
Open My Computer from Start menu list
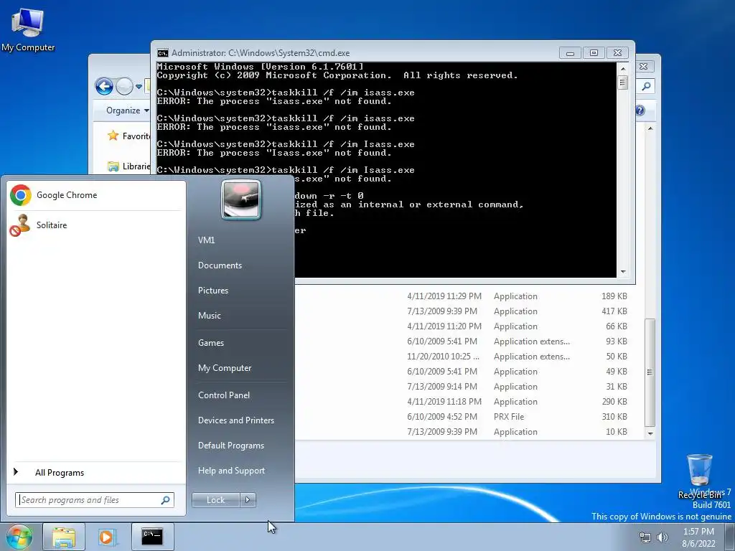[x=225, y=368]
